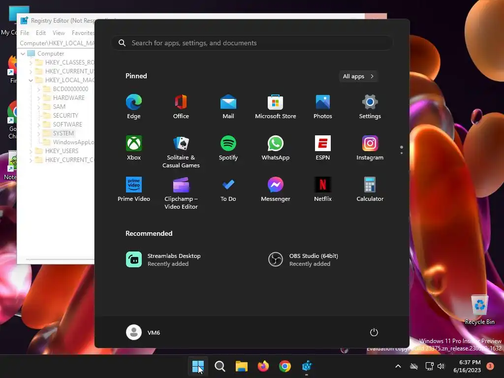Expand the HKEY_CURRENT_USER key
This screenshot has width=504, height=378.
pos(31,71)
